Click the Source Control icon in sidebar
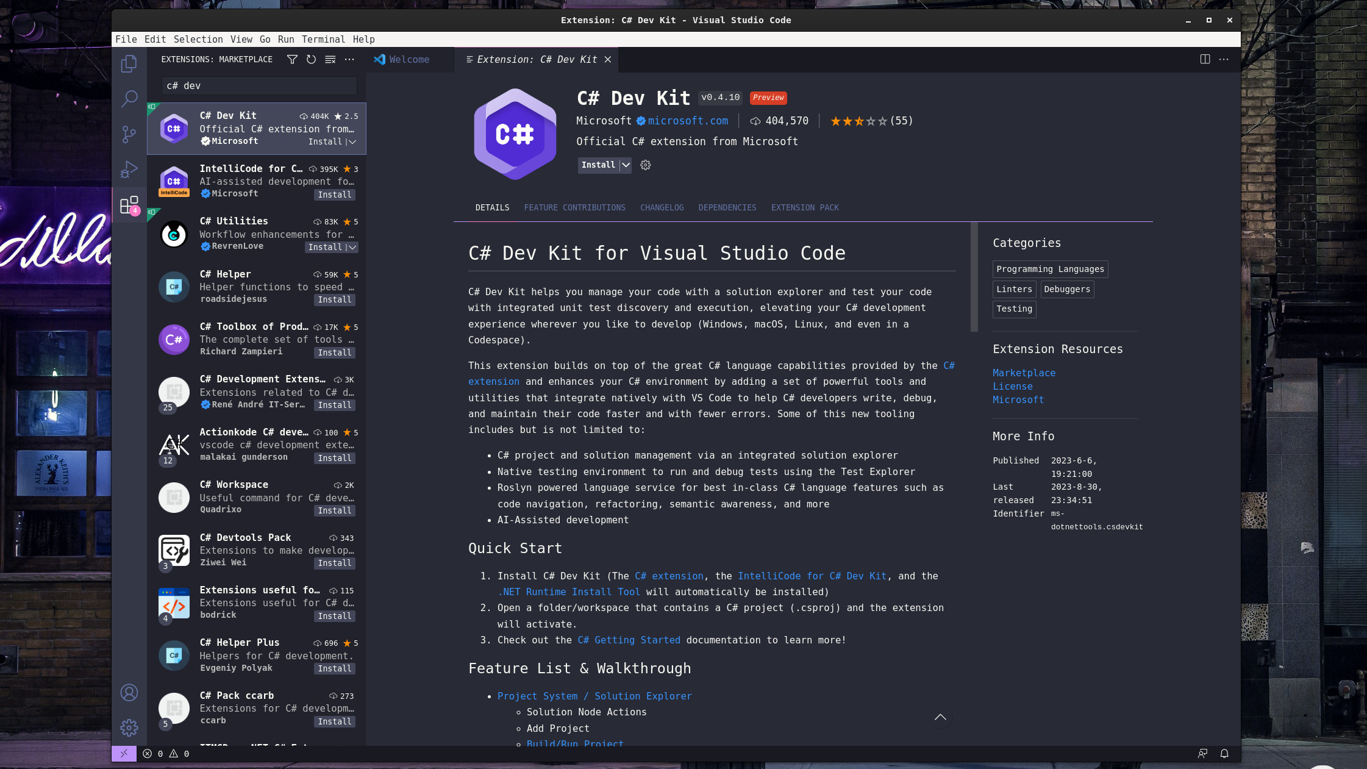 pos(129,134)
